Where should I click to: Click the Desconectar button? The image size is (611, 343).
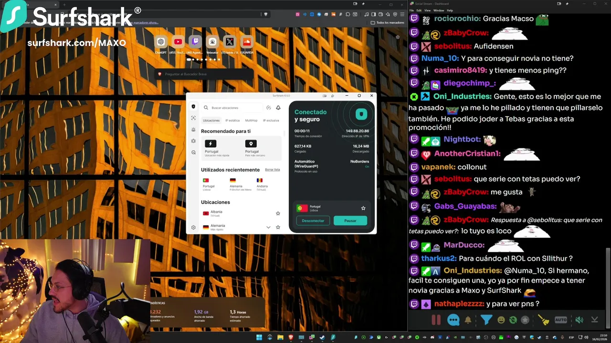313,221
